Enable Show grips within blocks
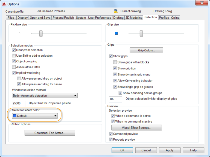 point(115,62)
